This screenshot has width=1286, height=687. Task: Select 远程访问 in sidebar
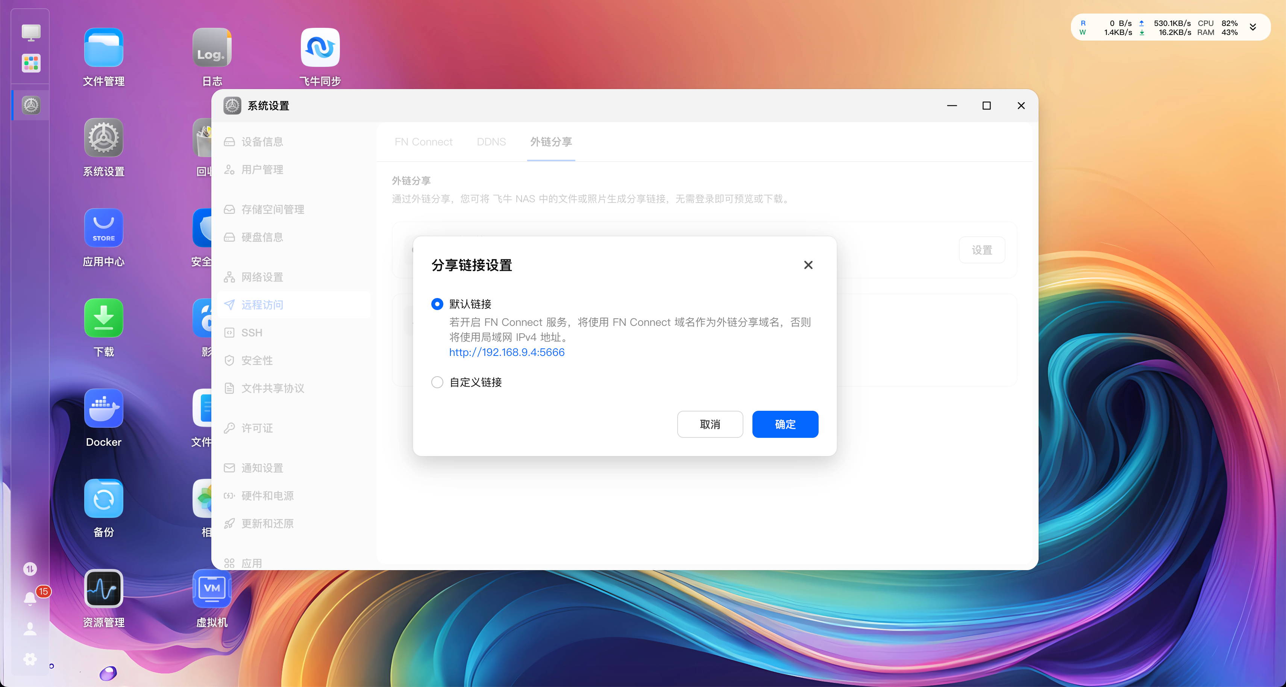tap(294, 305)
